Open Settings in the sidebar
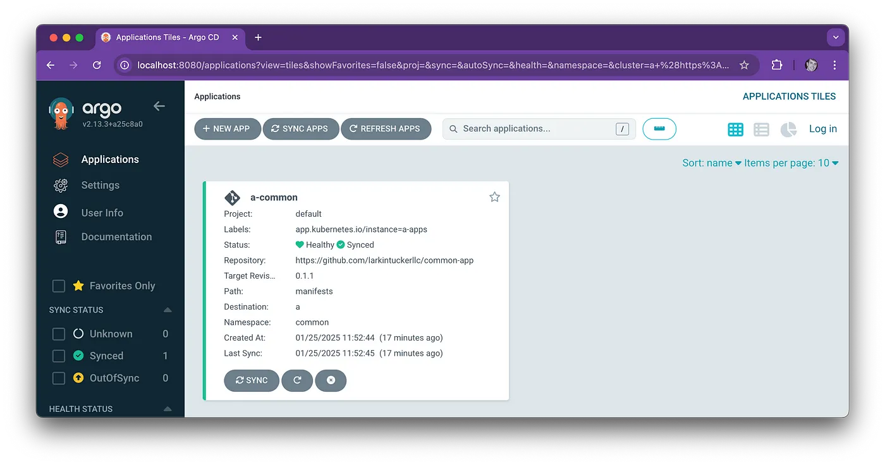The height and width of the screenshot is (465, 885). [x=100, y=185]
